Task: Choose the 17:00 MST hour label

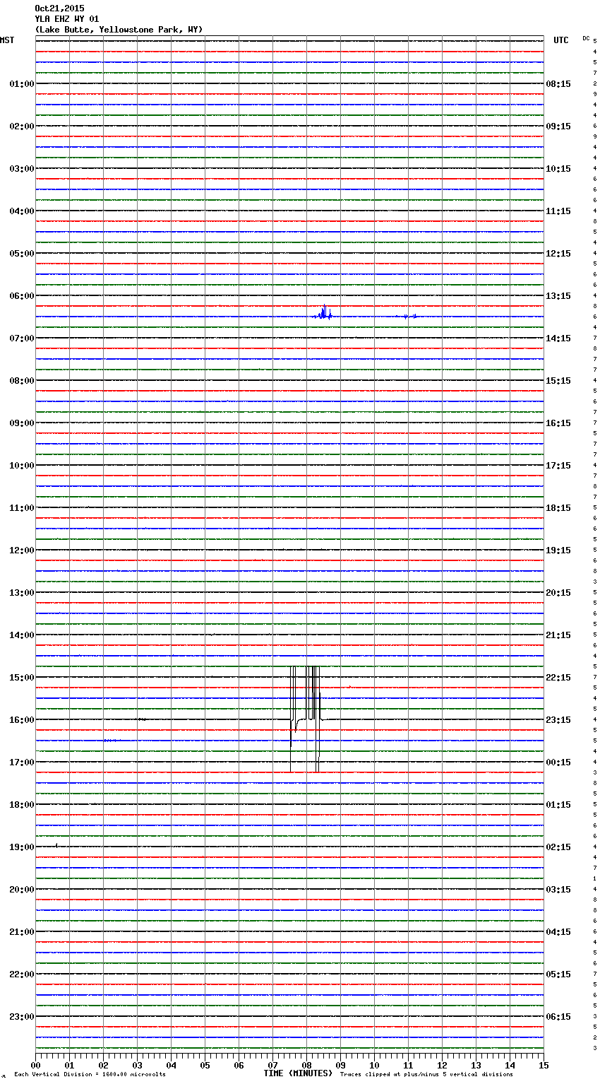Action: [x=22, y=762]
